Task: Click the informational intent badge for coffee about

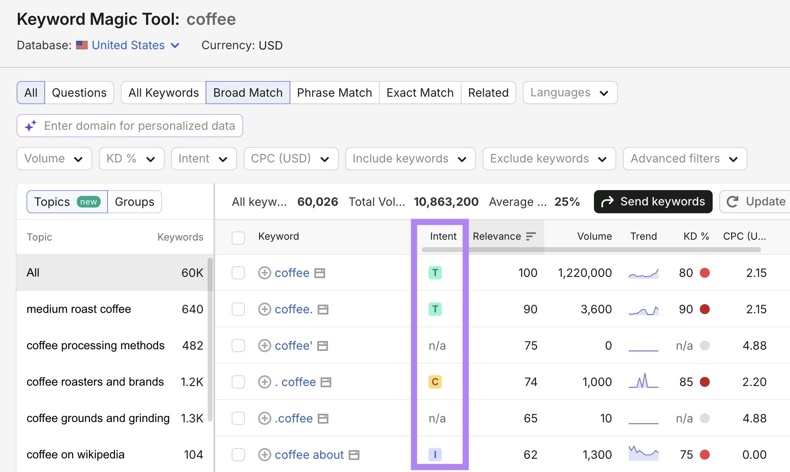Action: click(x=435, y=455)
